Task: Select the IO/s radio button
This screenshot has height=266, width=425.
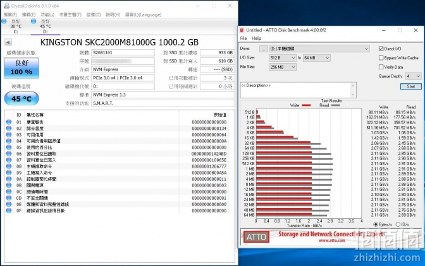Action: pos(398,224)
